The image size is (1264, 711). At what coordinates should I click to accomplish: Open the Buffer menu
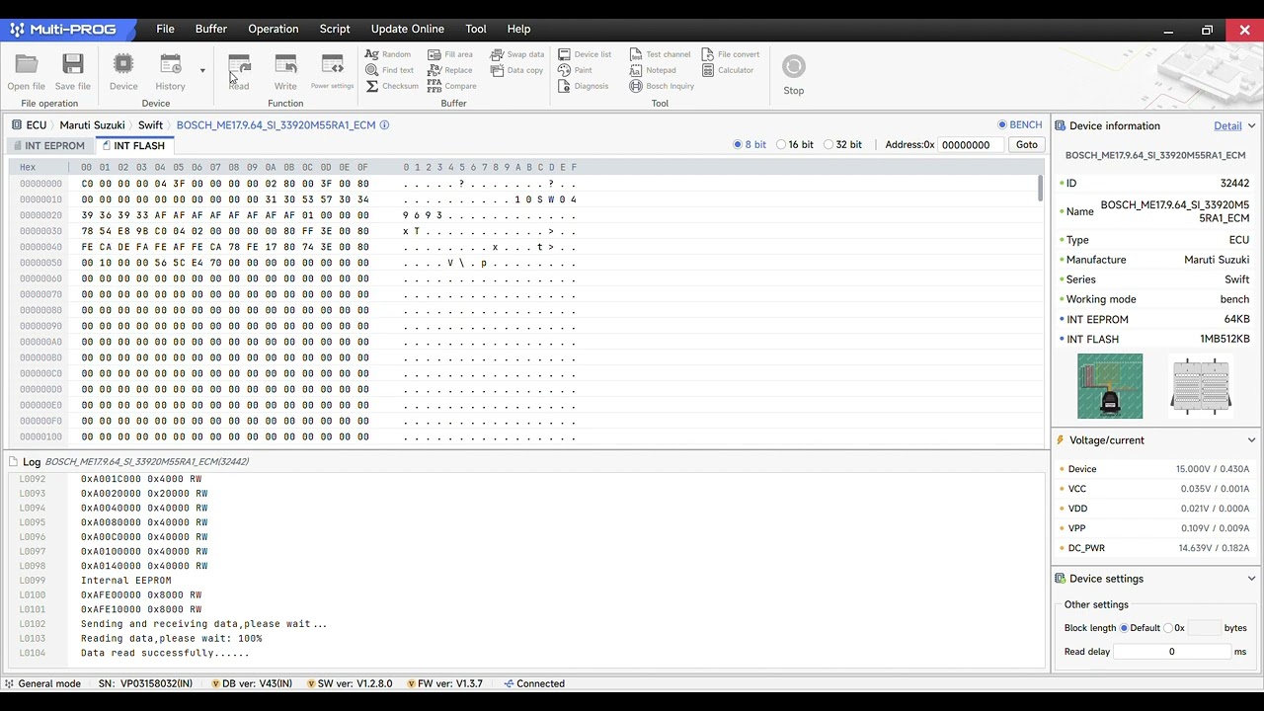tap(210, 29)
